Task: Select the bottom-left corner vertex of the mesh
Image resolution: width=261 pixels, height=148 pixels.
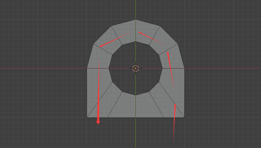Action: click(x=87, y=118)
